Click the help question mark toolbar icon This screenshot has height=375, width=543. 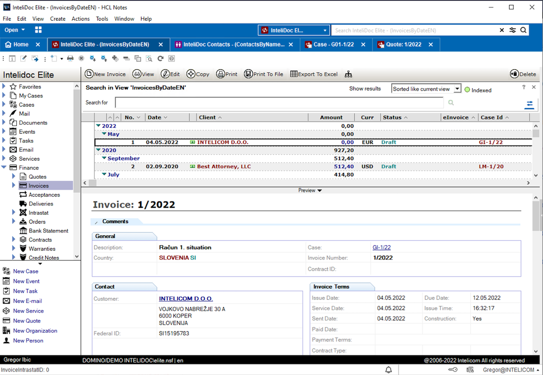[x=171, y=58]
